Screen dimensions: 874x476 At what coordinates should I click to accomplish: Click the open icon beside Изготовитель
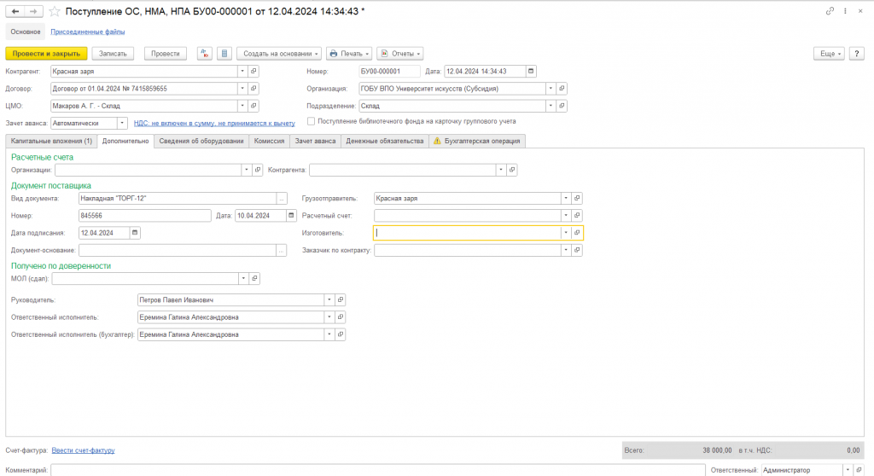[577, 233]
